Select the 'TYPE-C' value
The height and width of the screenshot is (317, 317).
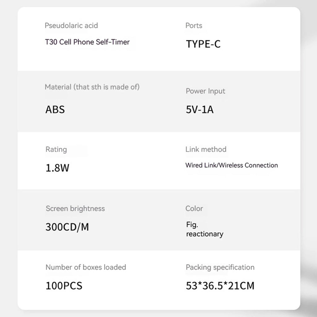(x=203, y=44)
